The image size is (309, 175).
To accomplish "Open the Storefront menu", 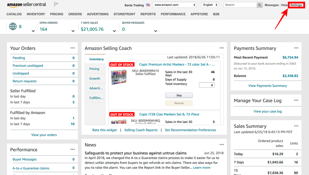I will (124, 14).
